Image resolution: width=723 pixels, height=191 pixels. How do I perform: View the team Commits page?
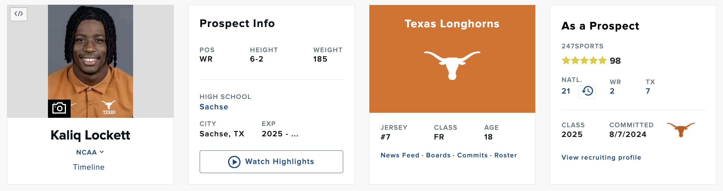[x=472, y=155]
